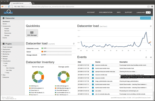The width and height of the screenshot is (155, 101).
Task: Open the ACCOUNT menu
Action: point(91,12)
